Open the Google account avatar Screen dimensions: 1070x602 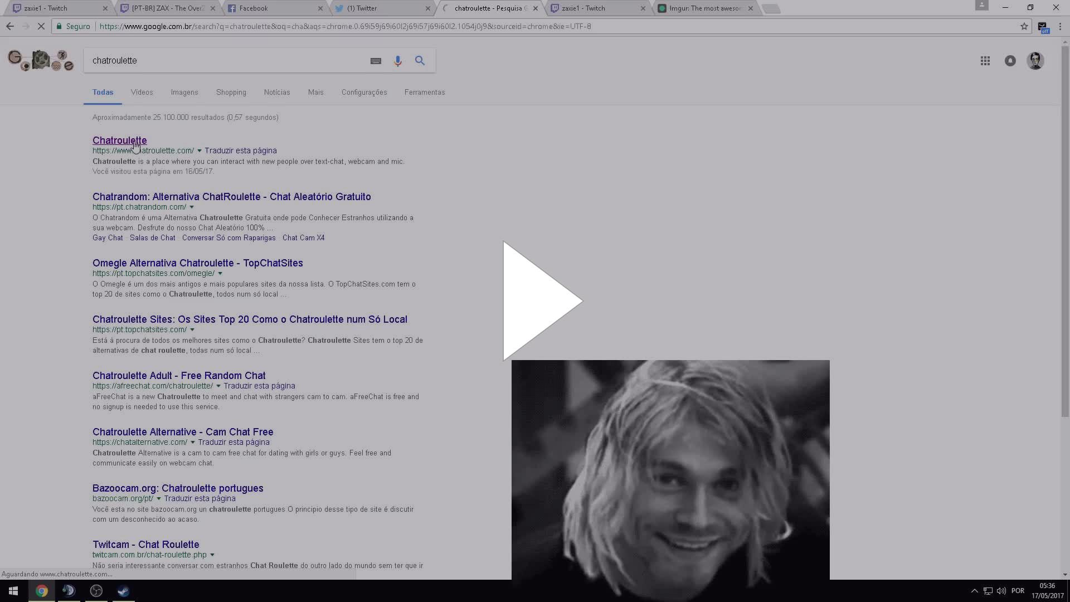[x=1035, y=61]
